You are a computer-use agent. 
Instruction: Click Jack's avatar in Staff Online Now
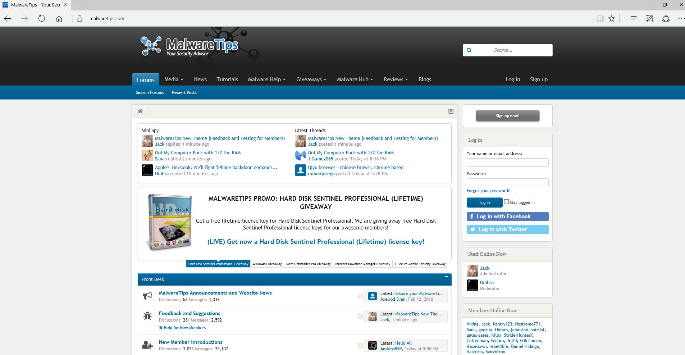[x=472, y=271]
